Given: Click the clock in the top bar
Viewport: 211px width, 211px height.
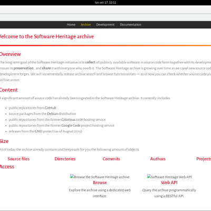Looking at the screenshot, I should pos(105,3).
